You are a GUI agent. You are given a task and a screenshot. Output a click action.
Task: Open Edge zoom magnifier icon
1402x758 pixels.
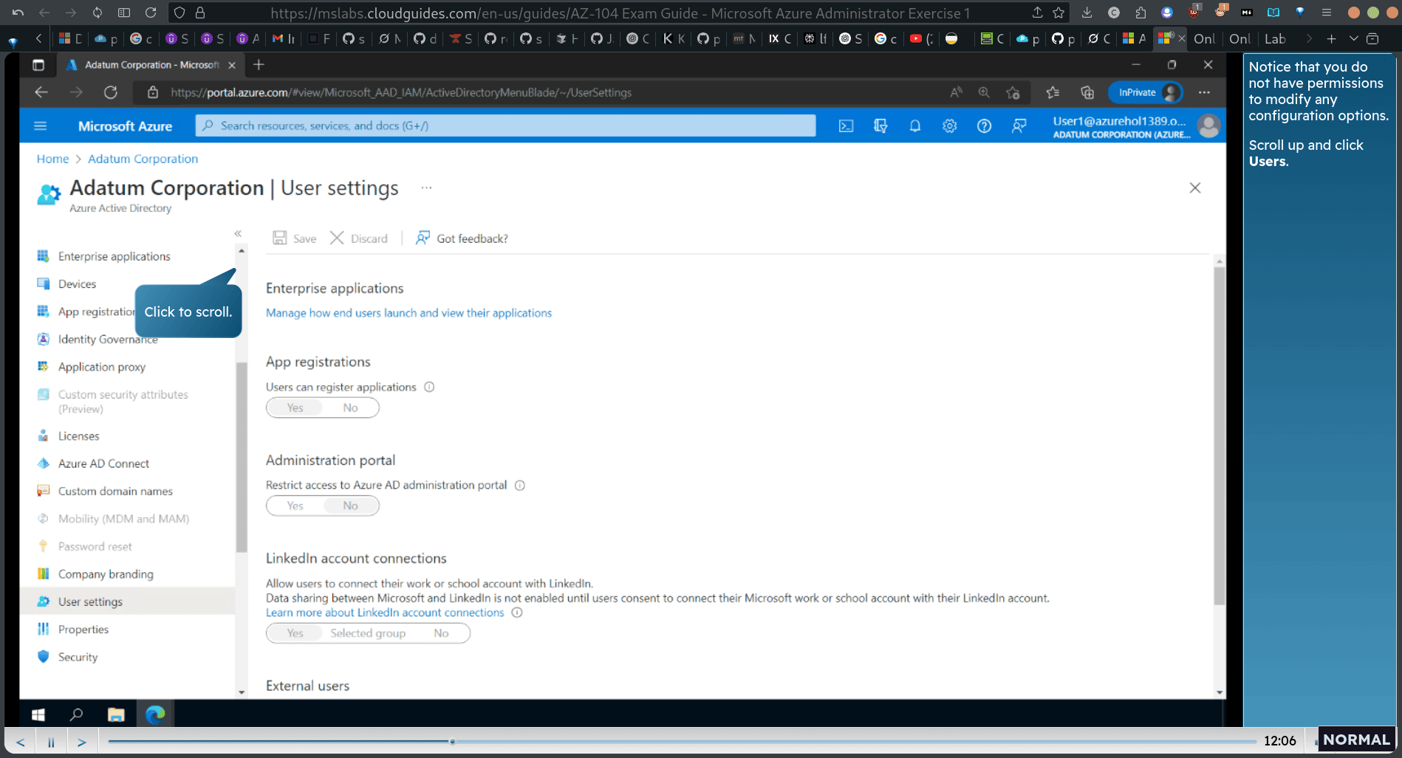pos(984,92)
